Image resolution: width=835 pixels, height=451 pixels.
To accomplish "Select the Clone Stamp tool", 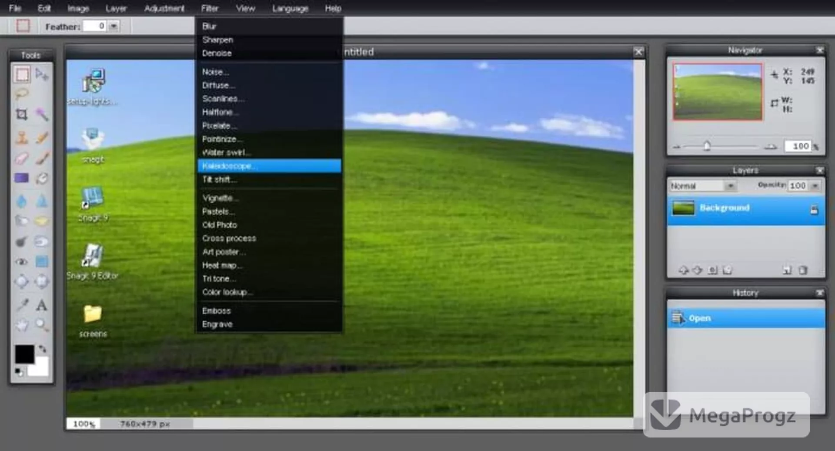I will (x=22, y=137).
